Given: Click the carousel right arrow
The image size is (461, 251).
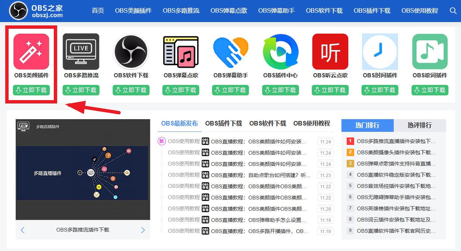Looking at the screenshot, I should tap(143, 230).
